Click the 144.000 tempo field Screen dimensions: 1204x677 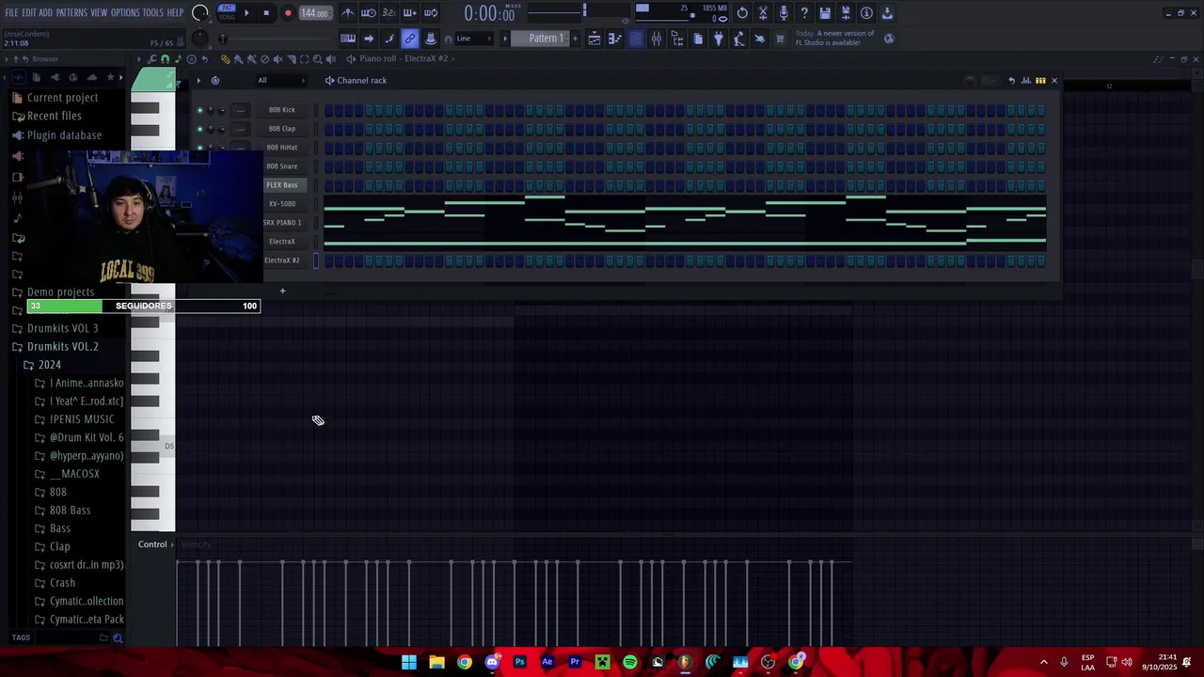pyautogui.click(x=314, y=13)
